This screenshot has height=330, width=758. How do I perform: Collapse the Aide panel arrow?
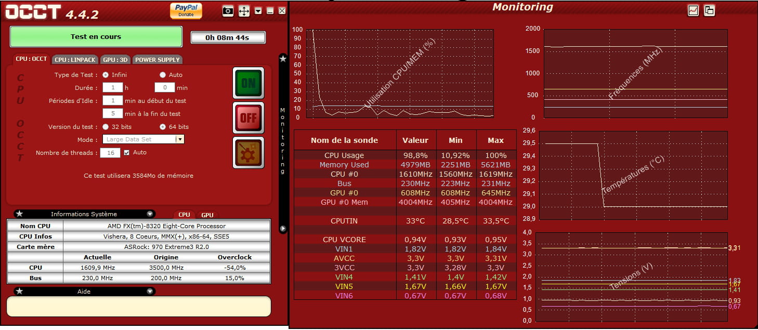click(x=150, y=292)
